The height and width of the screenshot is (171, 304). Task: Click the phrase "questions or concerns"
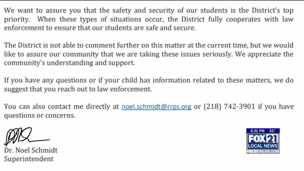tap(39, 115)
